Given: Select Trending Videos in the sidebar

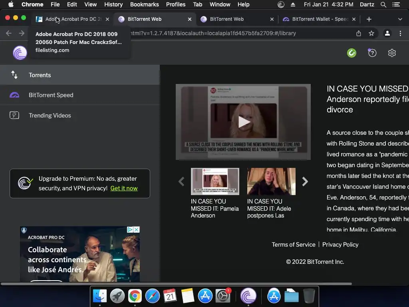Looking at the screenshot, I should click(80, 115).
